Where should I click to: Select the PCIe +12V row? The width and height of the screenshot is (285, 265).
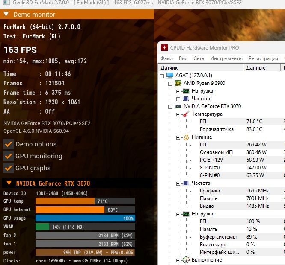coord(242,160)
